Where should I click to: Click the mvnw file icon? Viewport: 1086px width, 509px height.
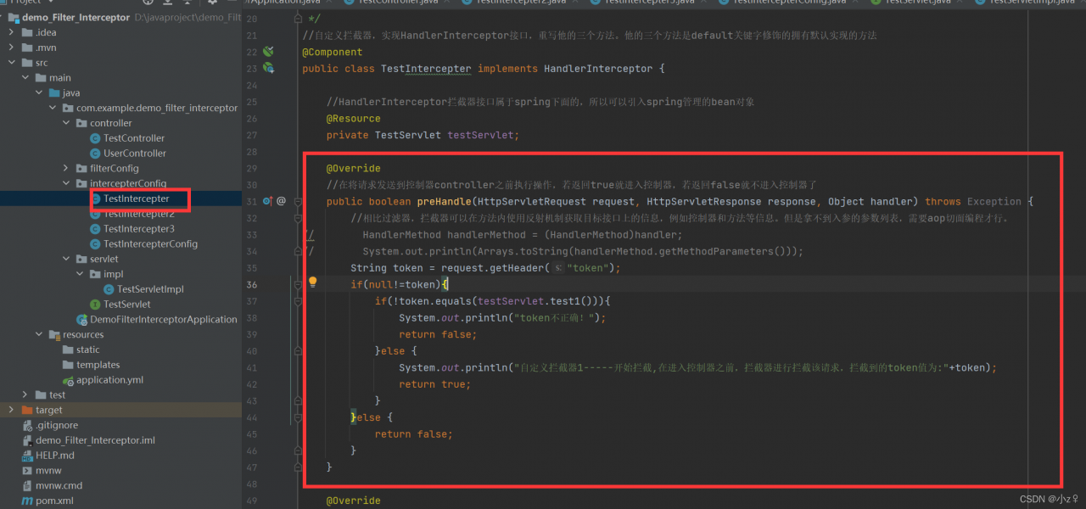click(x=27, y=471)
